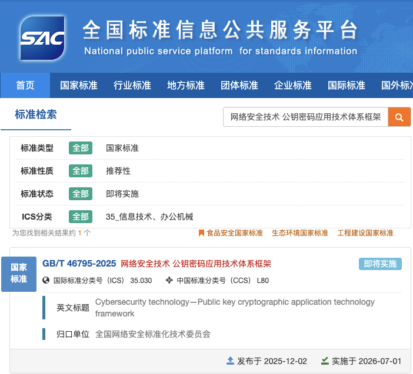Click the CCS classification icon
This screenshot has height=374, width=413.
point(169,281)
